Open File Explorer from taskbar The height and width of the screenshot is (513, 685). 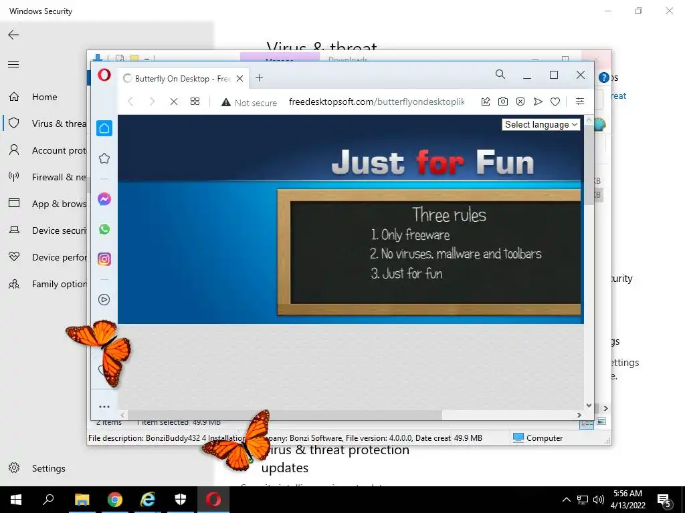coord(82,500)
